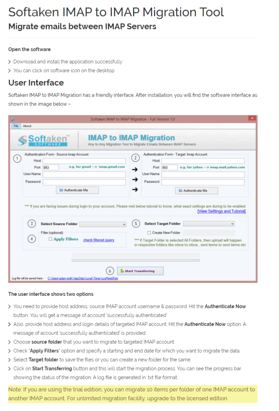The image size is (279, 411).
Task: Click the source account Port field
Action: click(x=51, y=167)
